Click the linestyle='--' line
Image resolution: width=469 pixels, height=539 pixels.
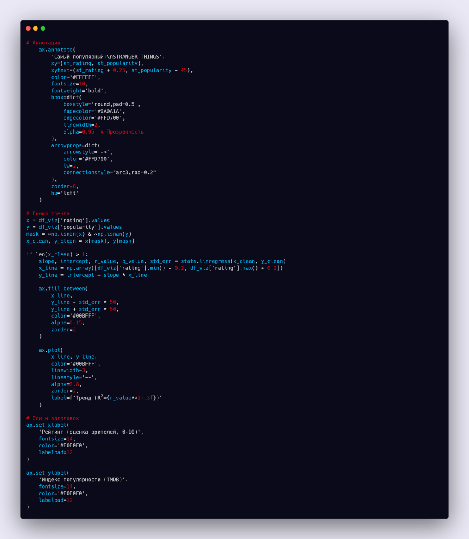pyautogui.click(x=74, y=377)
